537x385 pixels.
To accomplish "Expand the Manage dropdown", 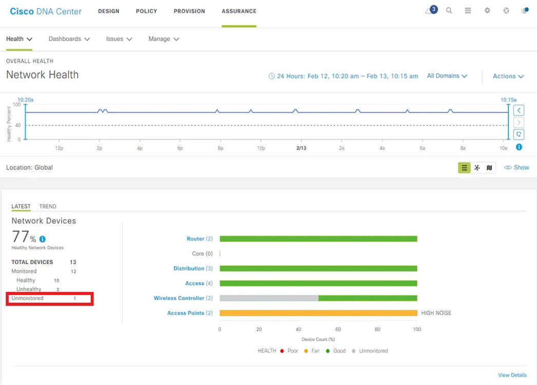I will 164,39.
